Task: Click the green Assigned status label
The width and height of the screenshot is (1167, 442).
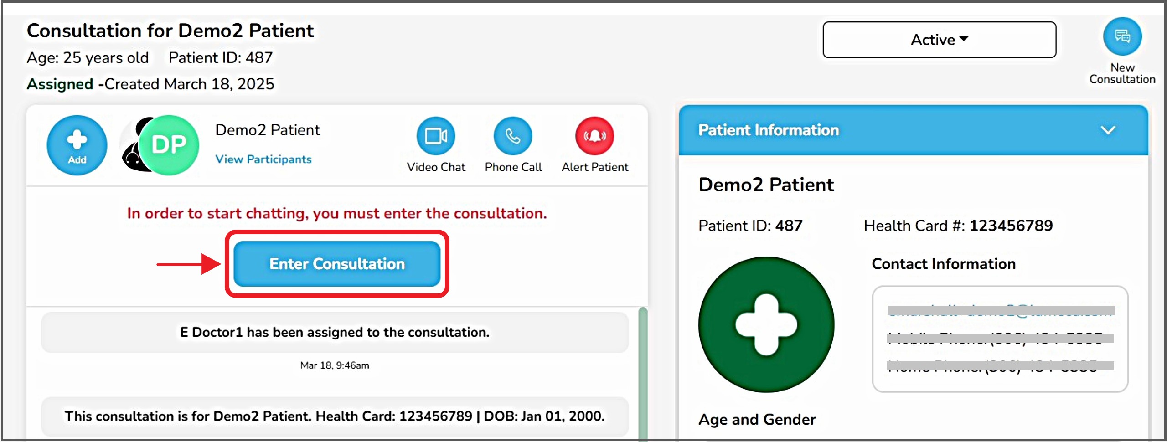Action: (60, 84)
